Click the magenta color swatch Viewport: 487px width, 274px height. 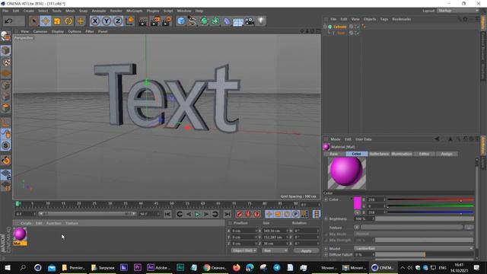coord(358,203)
